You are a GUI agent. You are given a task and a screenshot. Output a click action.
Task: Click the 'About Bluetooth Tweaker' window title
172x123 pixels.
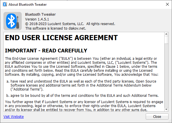(x=28, y=5)
